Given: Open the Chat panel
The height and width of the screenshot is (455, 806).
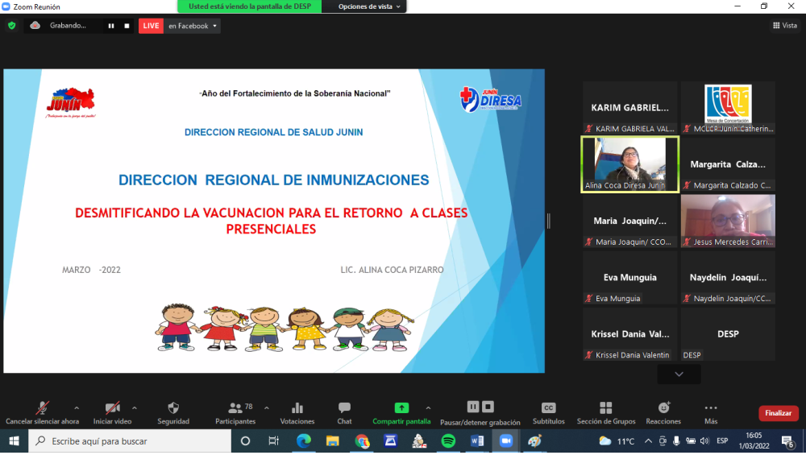Looking at the screenshot, I should point(344,412).
